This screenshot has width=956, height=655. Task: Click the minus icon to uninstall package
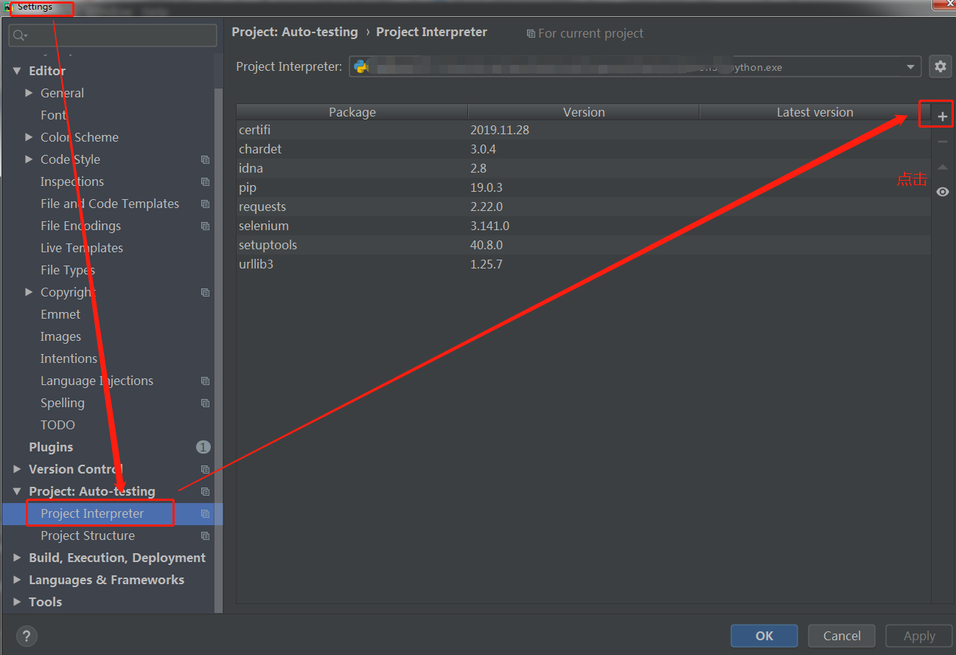tap(942, 142)
